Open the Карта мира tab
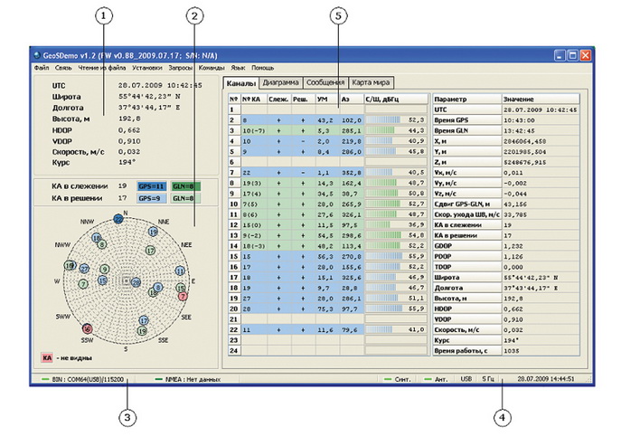 tap(372, 82)
